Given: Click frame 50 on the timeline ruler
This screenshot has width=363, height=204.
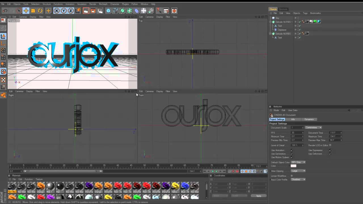Looking at the screenshot, I should [145, 165].
